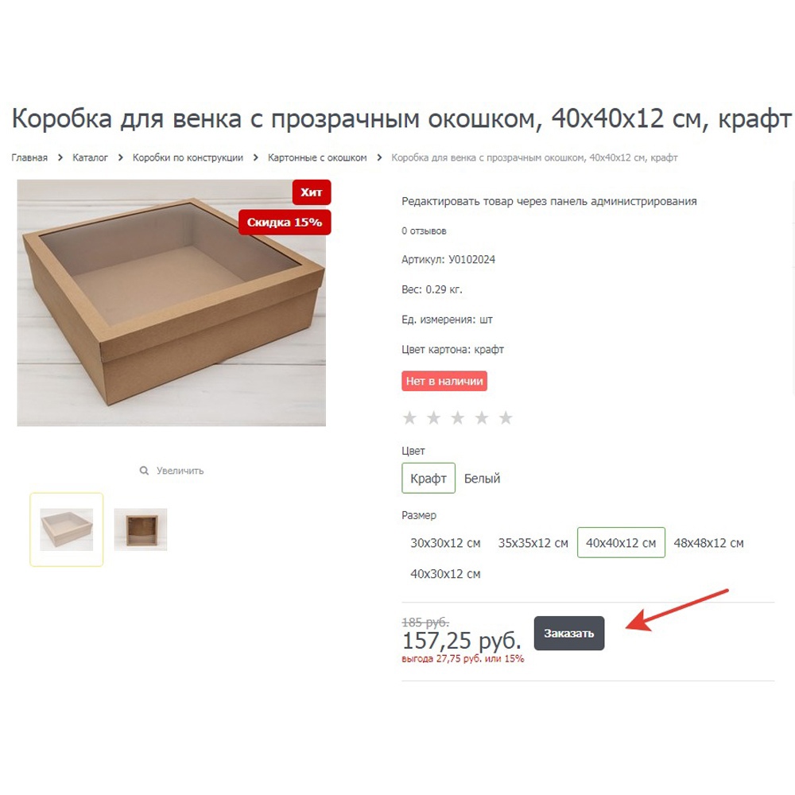Choose size 48x48x12 см
Viewport: 795px width, 795px height.
(708, 543)
